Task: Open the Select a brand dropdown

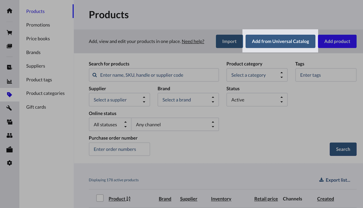Action: click(x=188, y=100)
